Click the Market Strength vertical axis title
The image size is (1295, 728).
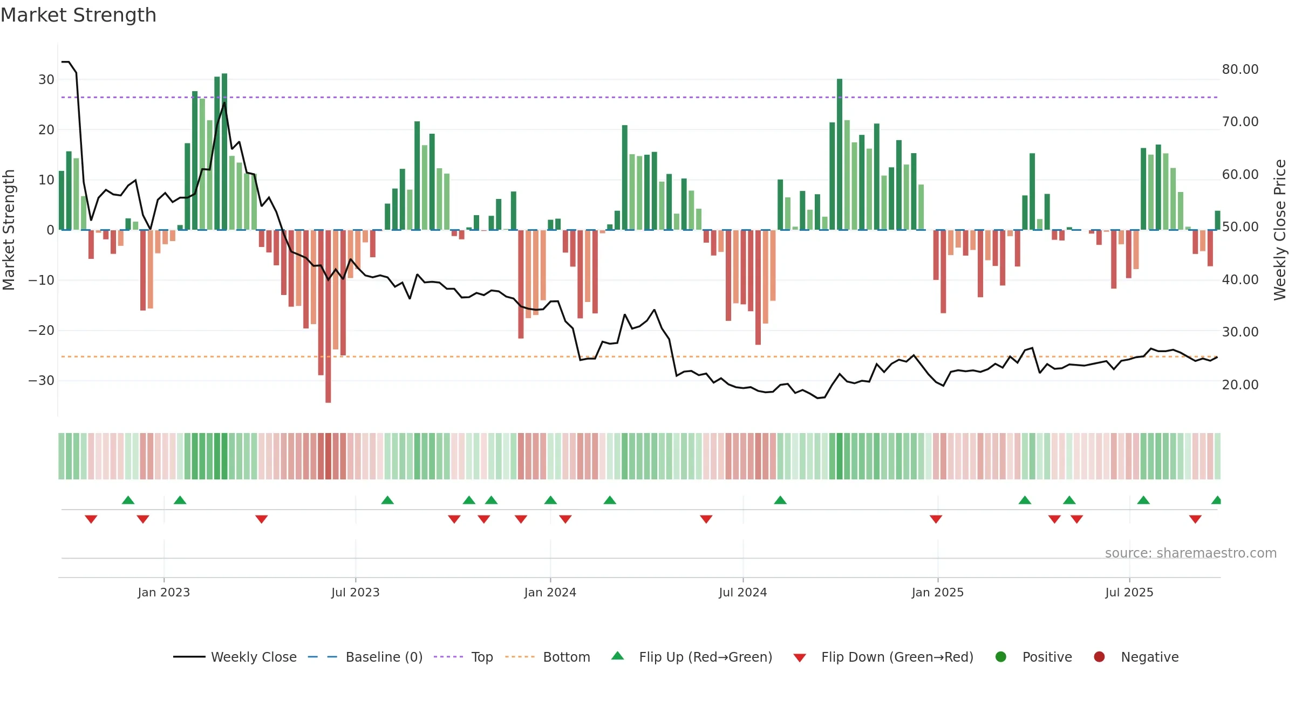tap(9, 230)
